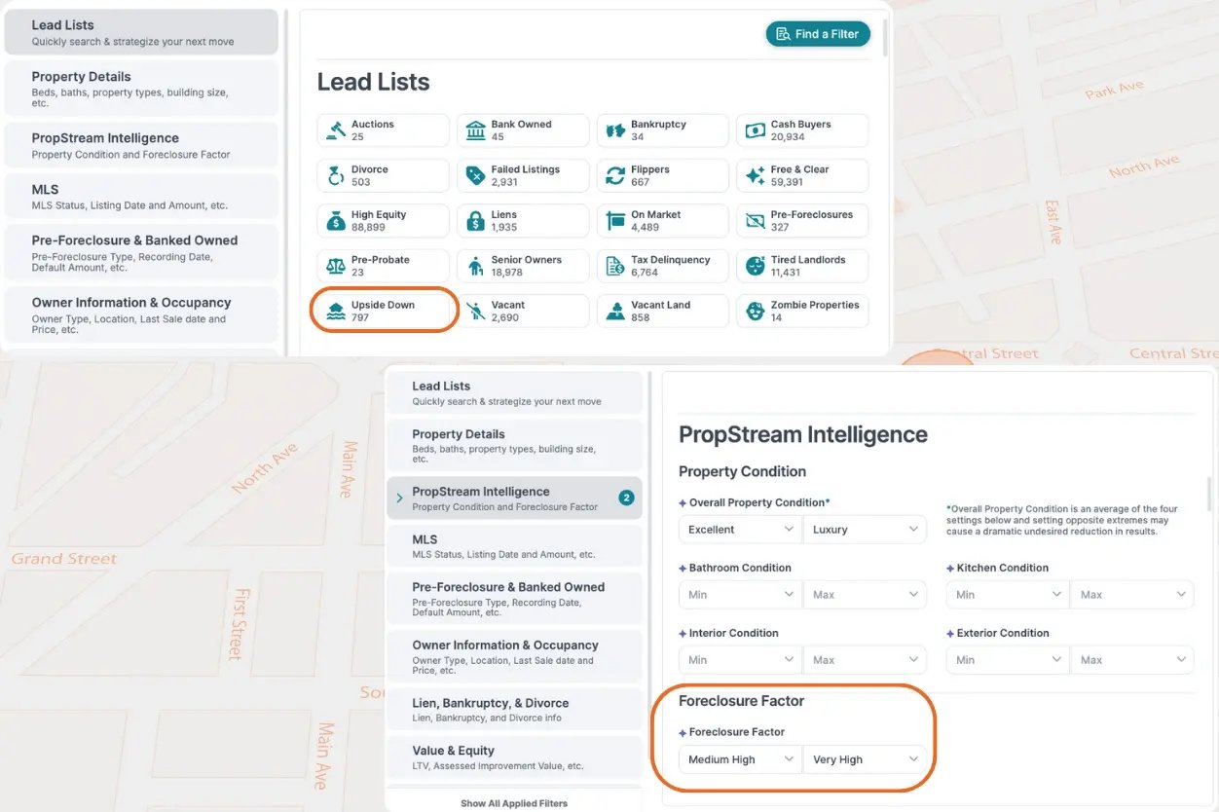Expand the Bathroom Condition Min dropdown
Viewport: 1219px width, 812px height.
(739, 594)
